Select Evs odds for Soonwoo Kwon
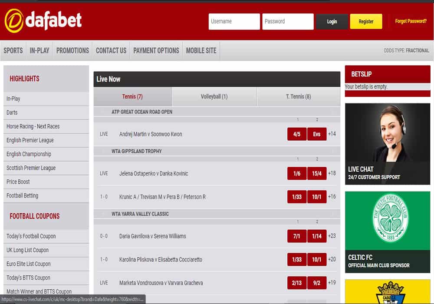 click(317, 134)
